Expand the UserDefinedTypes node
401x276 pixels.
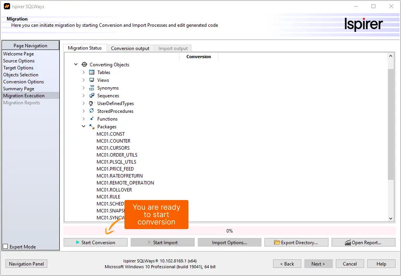pyautogui.click(x=83, y=103)
